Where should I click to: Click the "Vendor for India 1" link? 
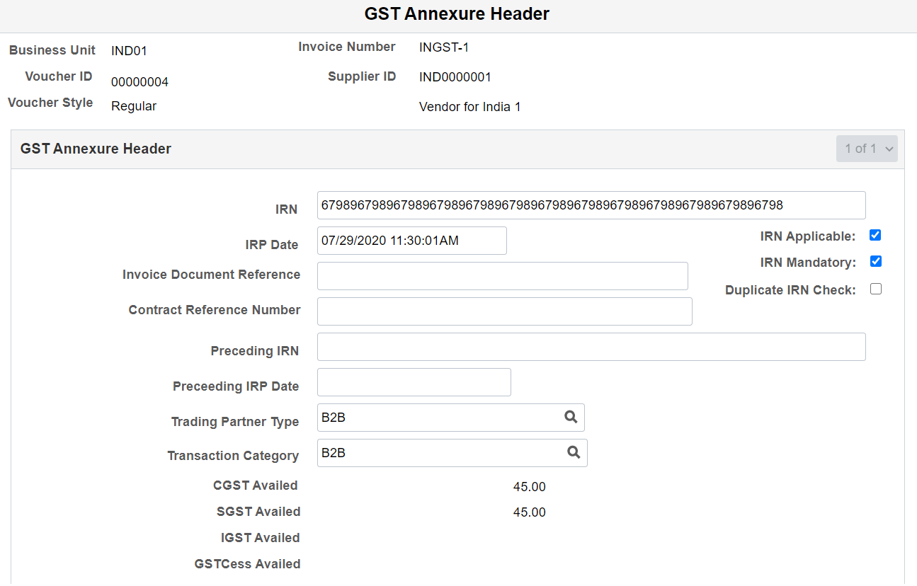click(469, 106)
